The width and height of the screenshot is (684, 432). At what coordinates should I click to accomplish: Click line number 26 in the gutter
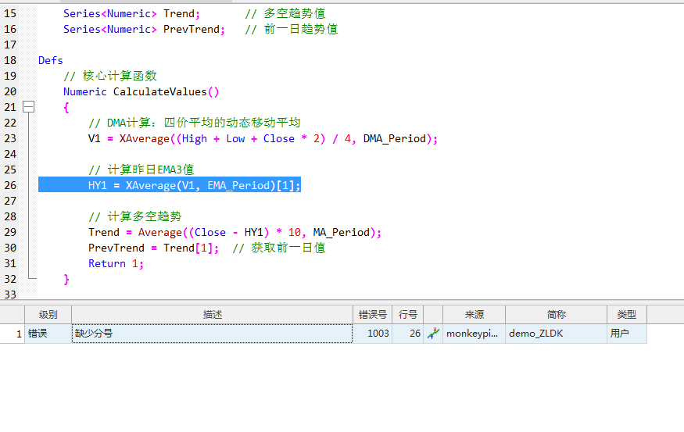10,185
